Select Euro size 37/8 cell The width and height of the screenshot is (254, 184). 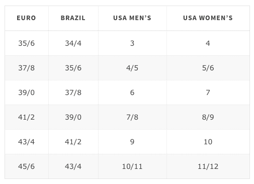(x=27, y=68)
